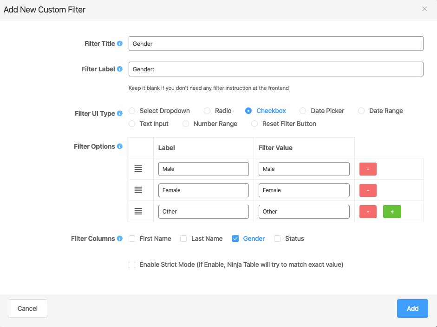The image size is (437, 327).
Task: Remove the Male filter option row
Action: (x=368, y=169)
